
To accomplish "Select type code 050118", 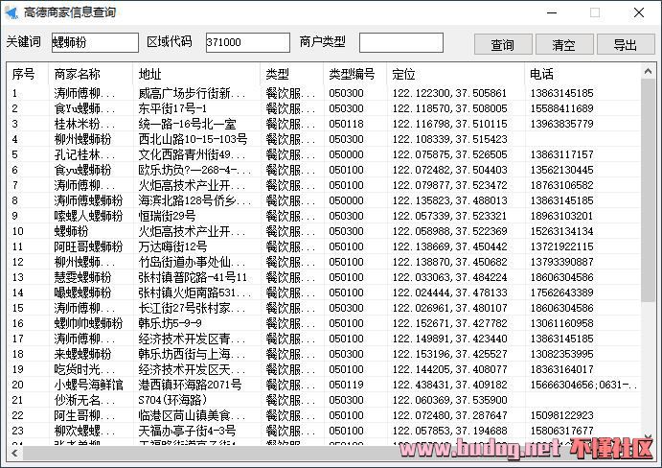I will (x=346, y=124).
